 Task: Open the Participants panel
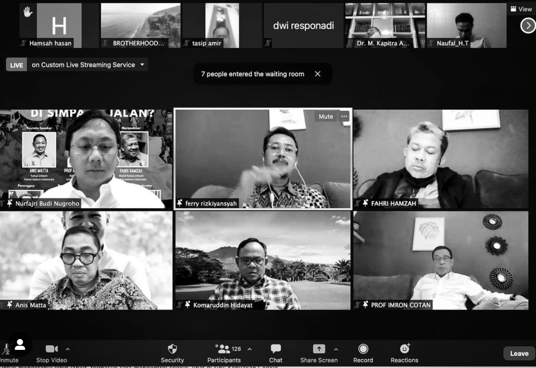pyautogui.click(x=224, y=349)
